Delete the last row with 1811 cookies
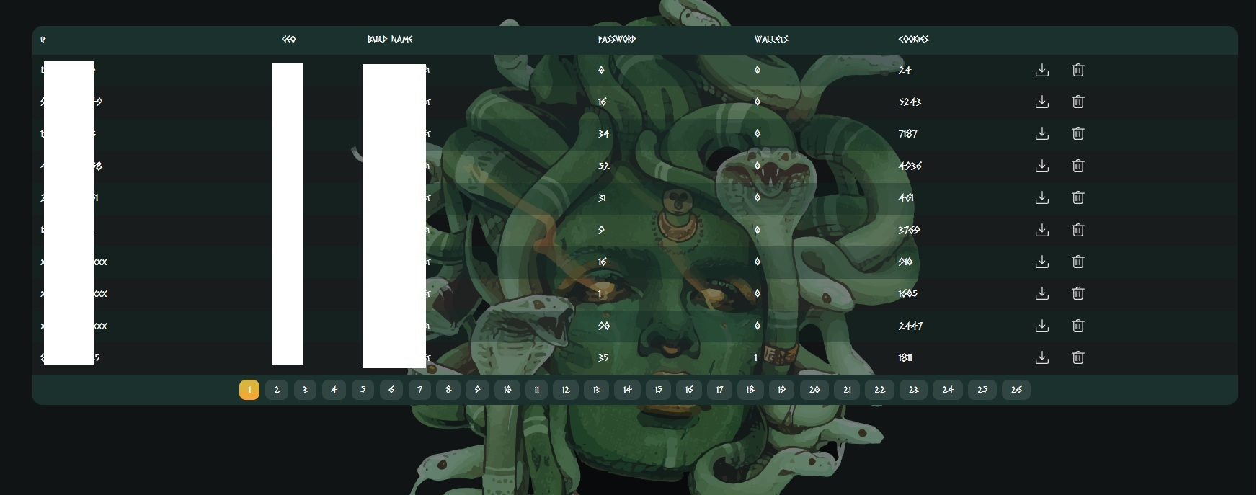The height and width of the screenshot is (495, 1257). coord(1078,357)
